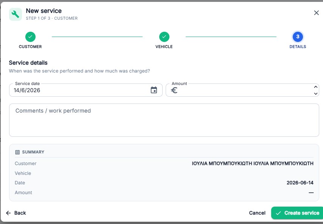Go to the completed Customer step

30,37
